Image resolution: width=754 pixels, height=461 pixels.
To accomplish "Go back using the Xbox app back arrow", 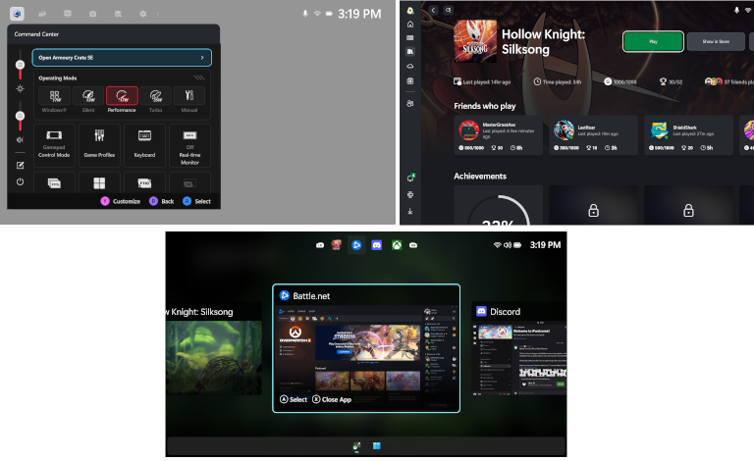I will 433,10.
